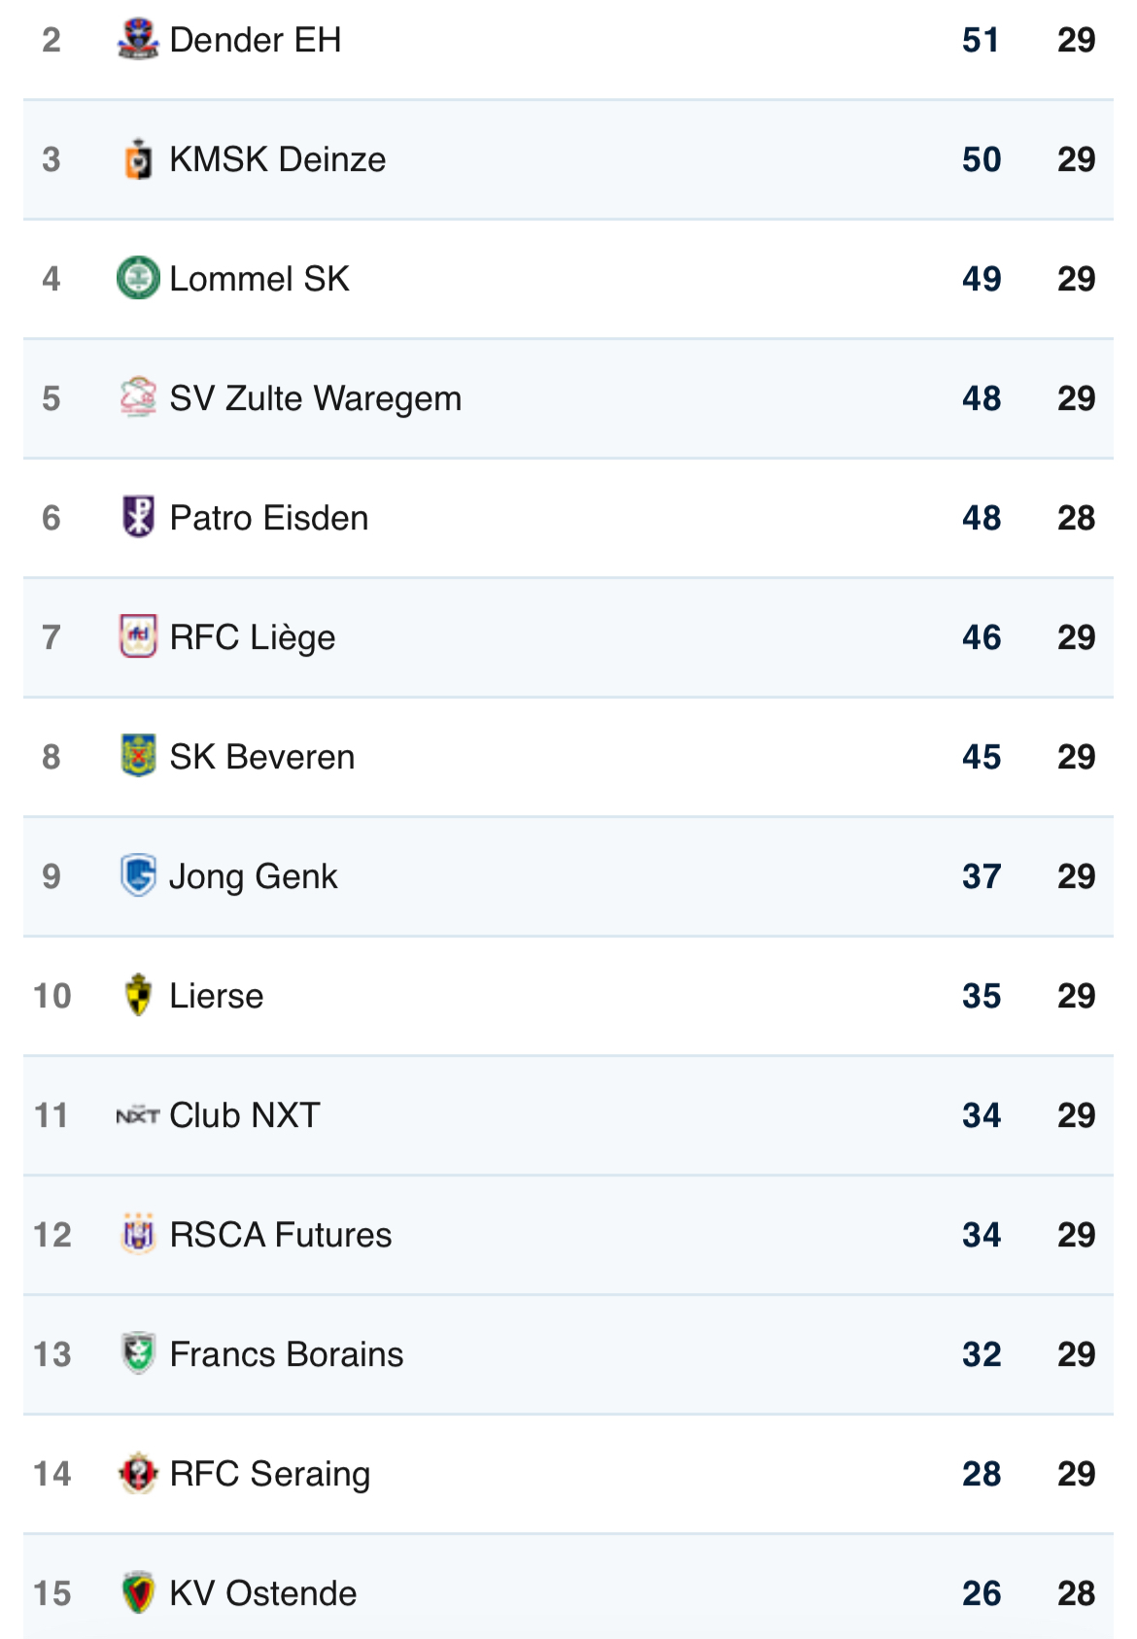Click the SV Zulte Waregem crest
1137x1639 pixels.
coord(138,398)
